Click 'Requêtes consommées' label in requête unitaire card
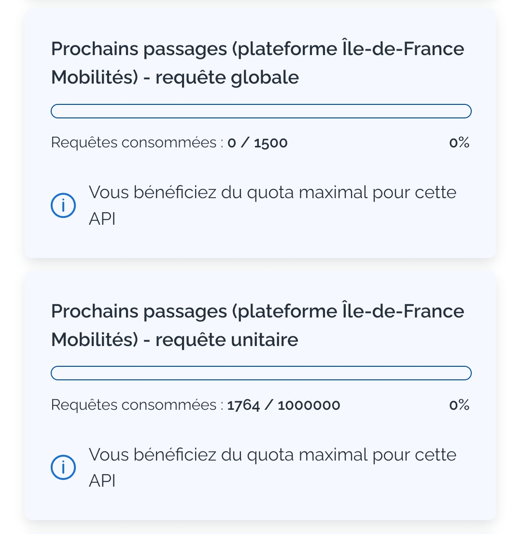This screenshot has width=521, height=534. point(137,405)
